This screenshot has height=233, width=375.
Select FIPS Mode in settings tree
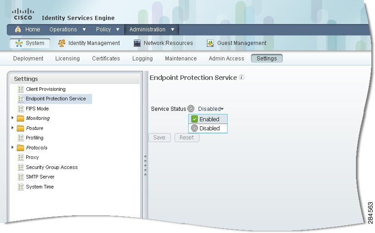pyautogui.click(x=37, y=109)
